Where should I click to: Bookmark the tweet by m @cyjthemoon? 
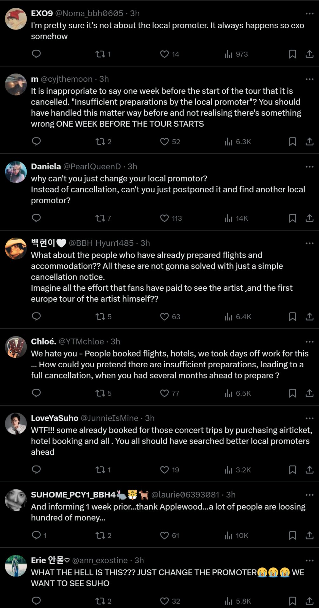tap(292, 142)
